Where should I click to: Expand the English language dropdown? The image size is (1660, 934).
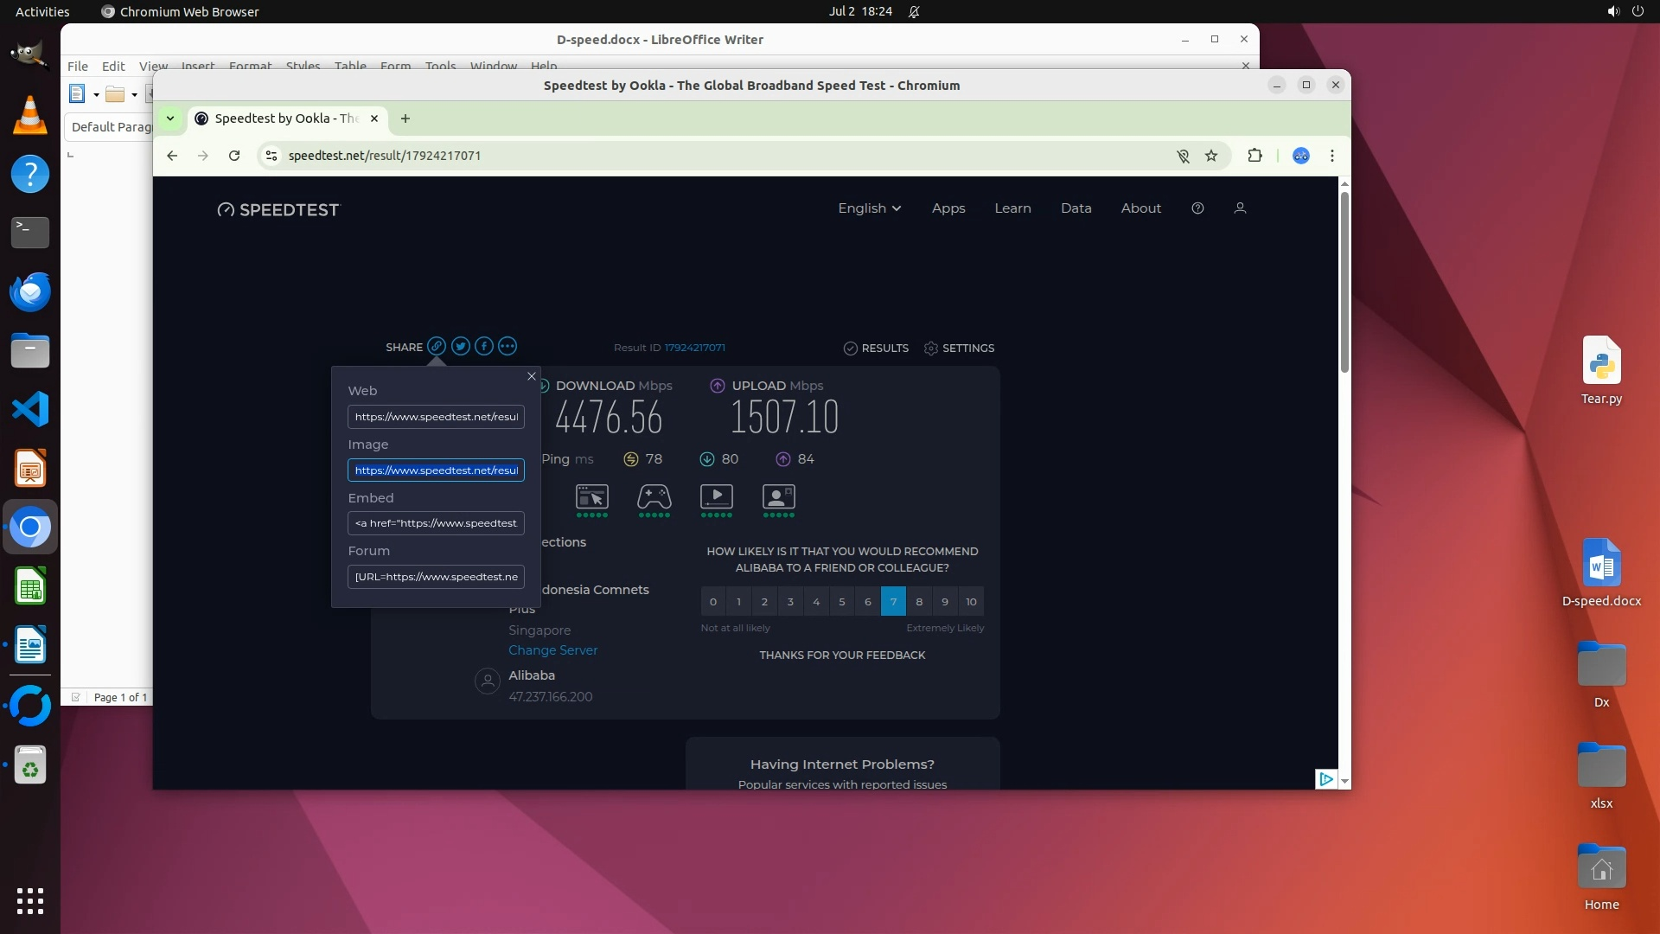[x=869, y=208]
